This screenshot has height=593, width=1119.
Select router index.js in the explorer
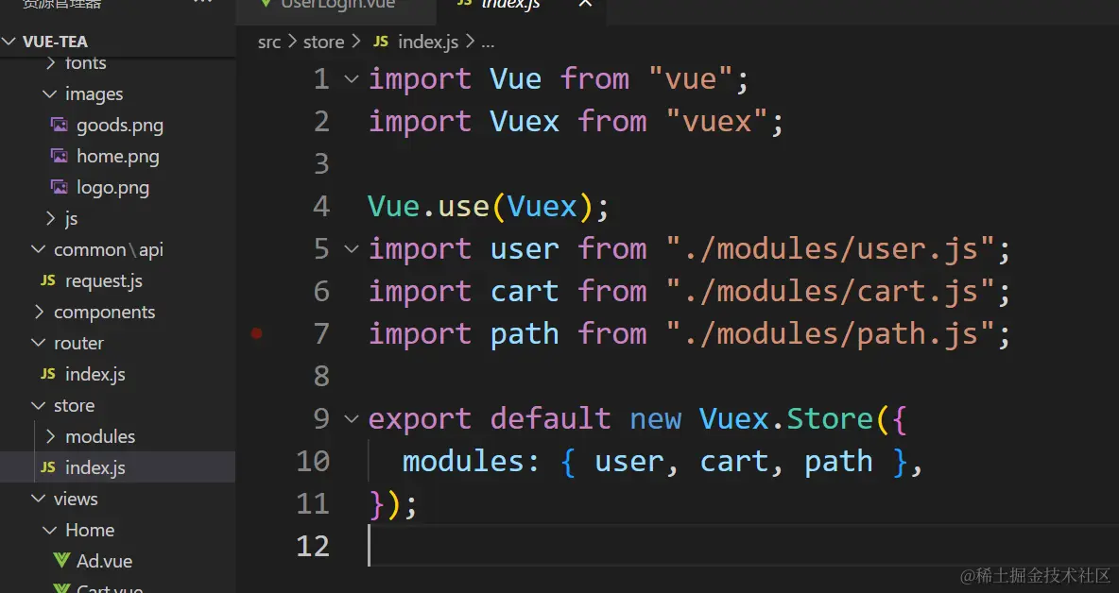95,374
